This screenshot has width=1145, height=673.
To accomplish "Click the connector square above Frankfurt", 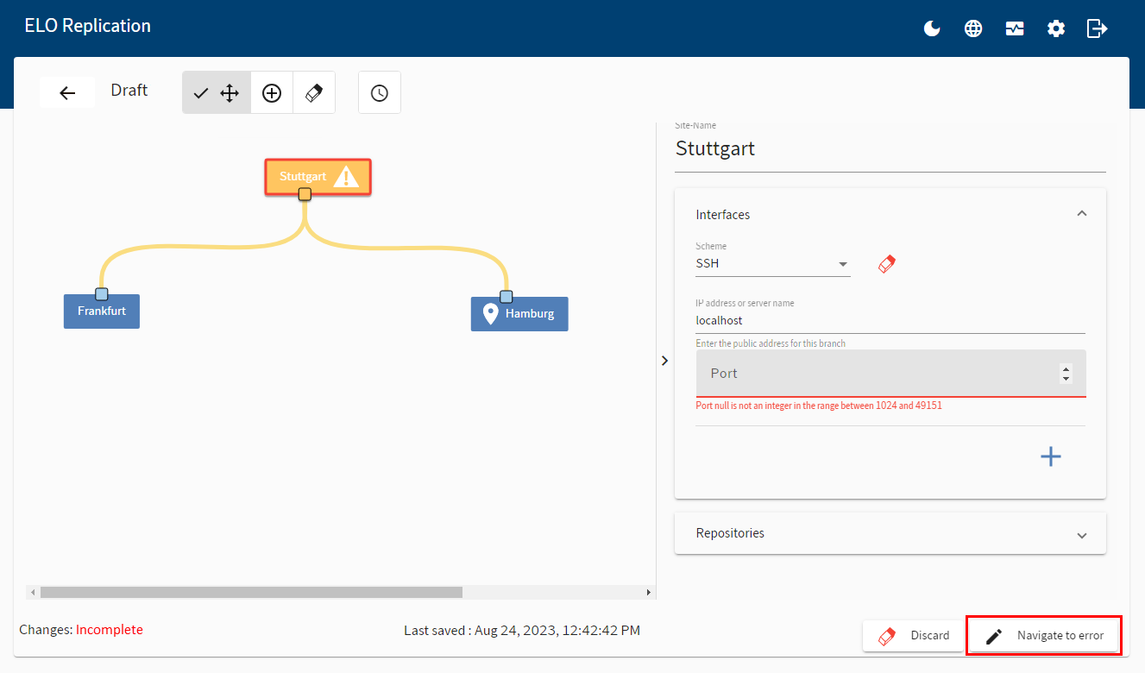I will [102, 294].
